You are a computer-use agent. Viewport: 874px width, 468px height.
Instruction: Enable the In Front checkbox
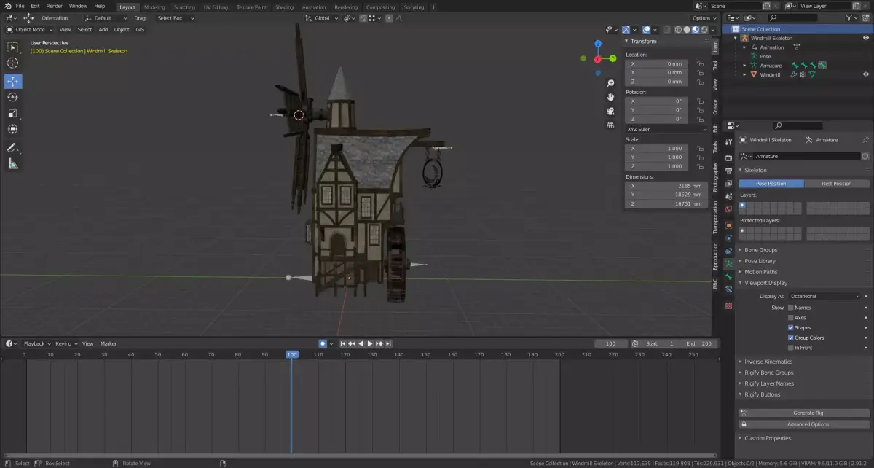[791, 348]
